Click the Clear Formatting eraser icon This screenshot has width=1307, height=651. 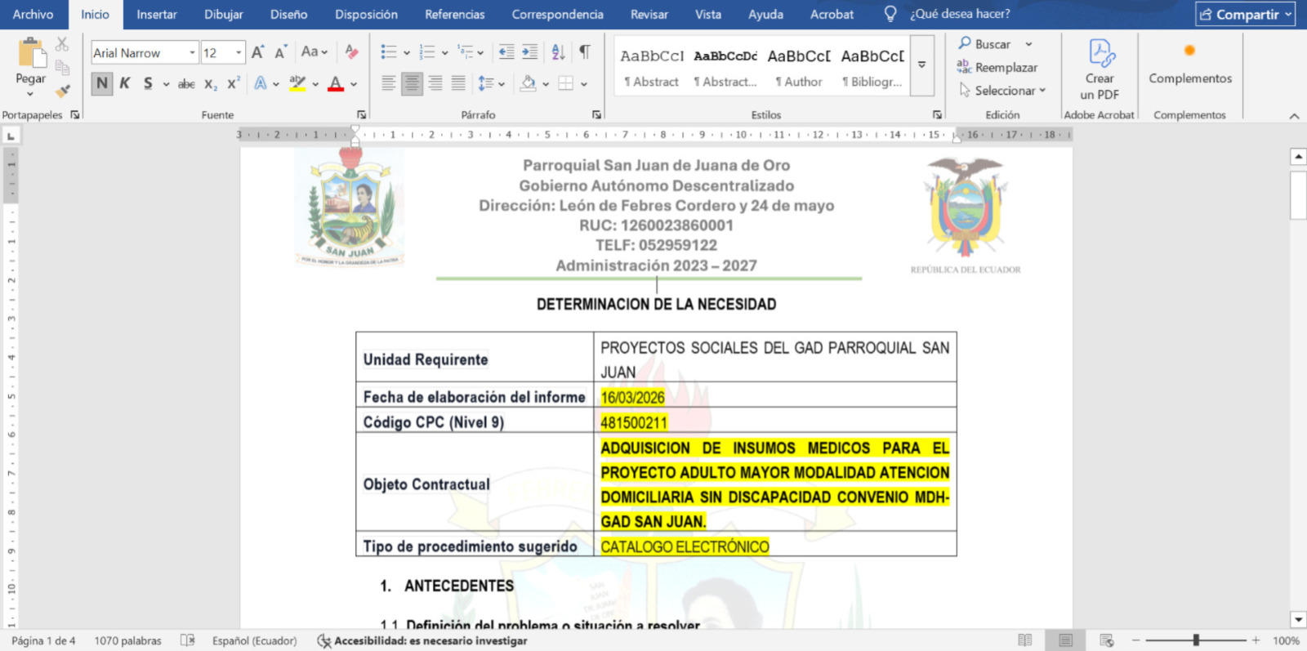(351, 52)
